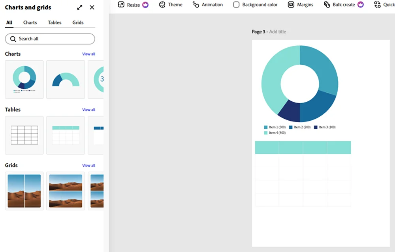395x252 pixels.
Task: Click the Resize tool icon
Action: point(121,5)
